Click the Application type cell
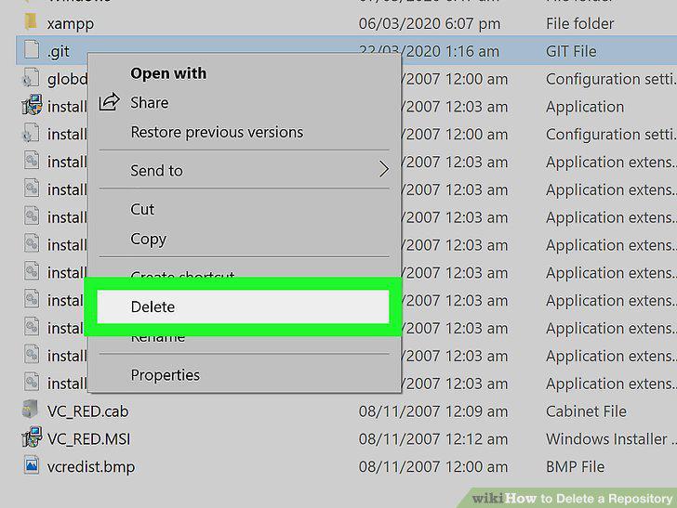 click(x=585, y=107)
